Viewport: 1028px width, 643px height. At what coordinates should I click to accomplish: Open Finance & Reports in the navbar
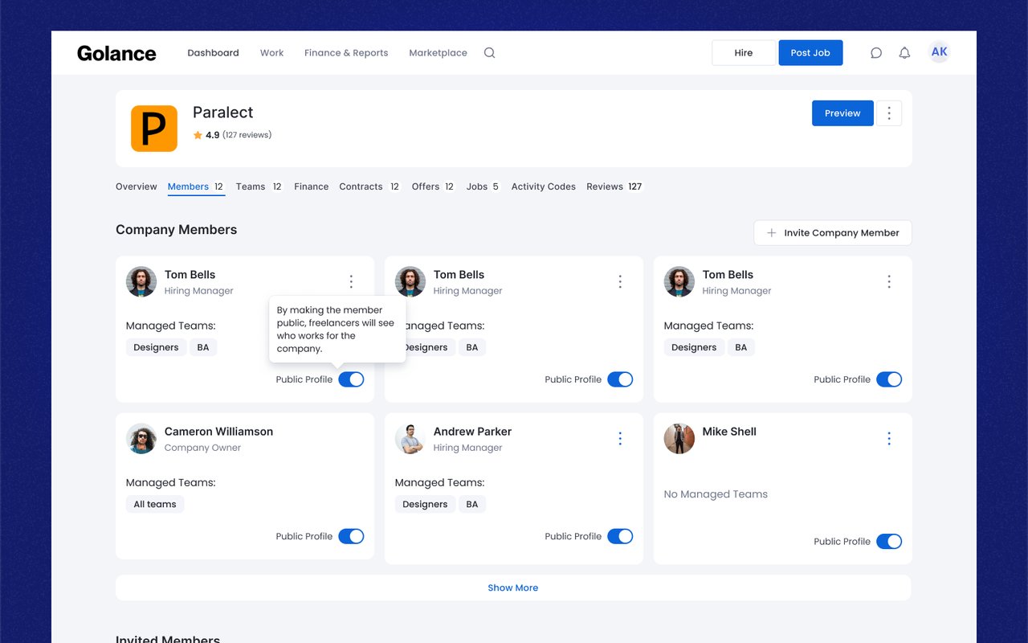[x=346, y=53]
